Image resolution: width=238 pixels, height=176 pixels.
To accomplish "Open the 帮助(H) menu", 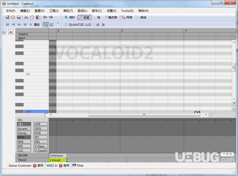I will 143,11.
